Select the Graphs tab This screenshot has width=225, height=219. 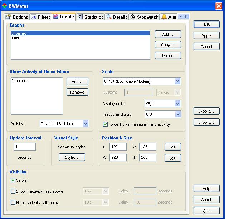pos(64,16)
